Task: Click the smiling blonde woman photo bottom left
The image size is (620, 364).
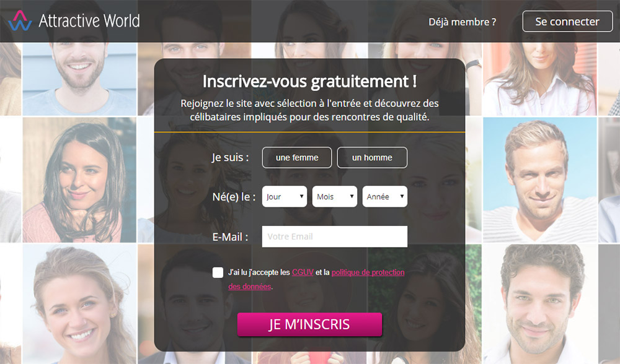Action: [x=79, y=304]
